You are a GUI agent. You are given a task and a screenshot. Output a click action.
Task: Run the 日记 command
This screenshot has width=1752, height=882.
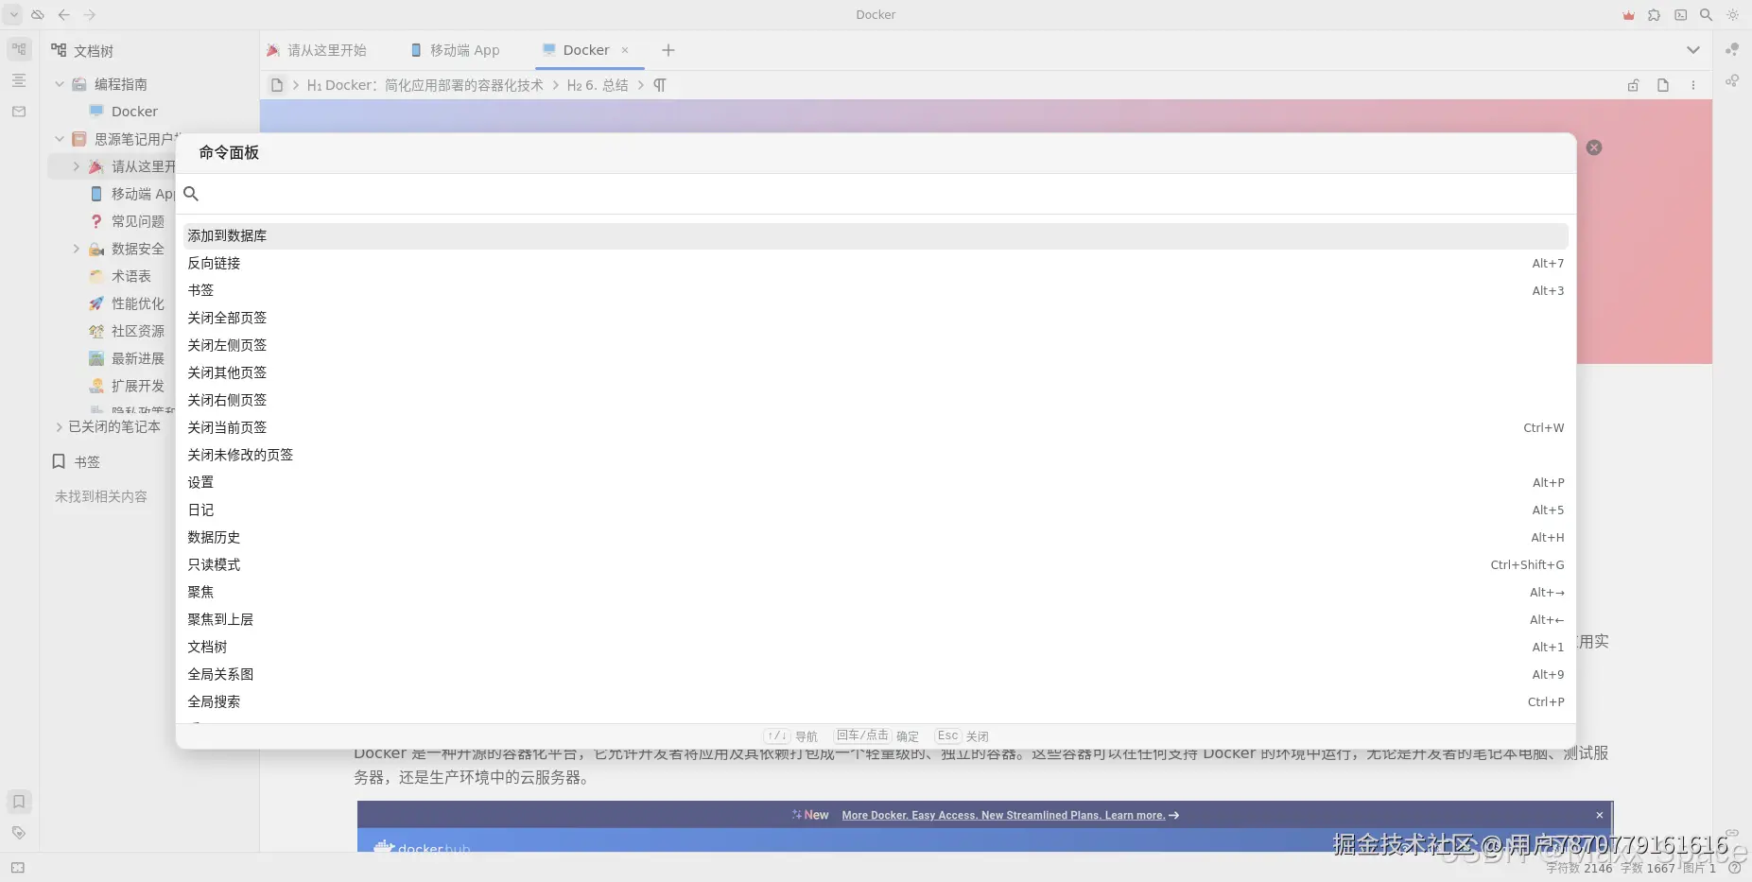pyautogui.click(x=876, y=510)
